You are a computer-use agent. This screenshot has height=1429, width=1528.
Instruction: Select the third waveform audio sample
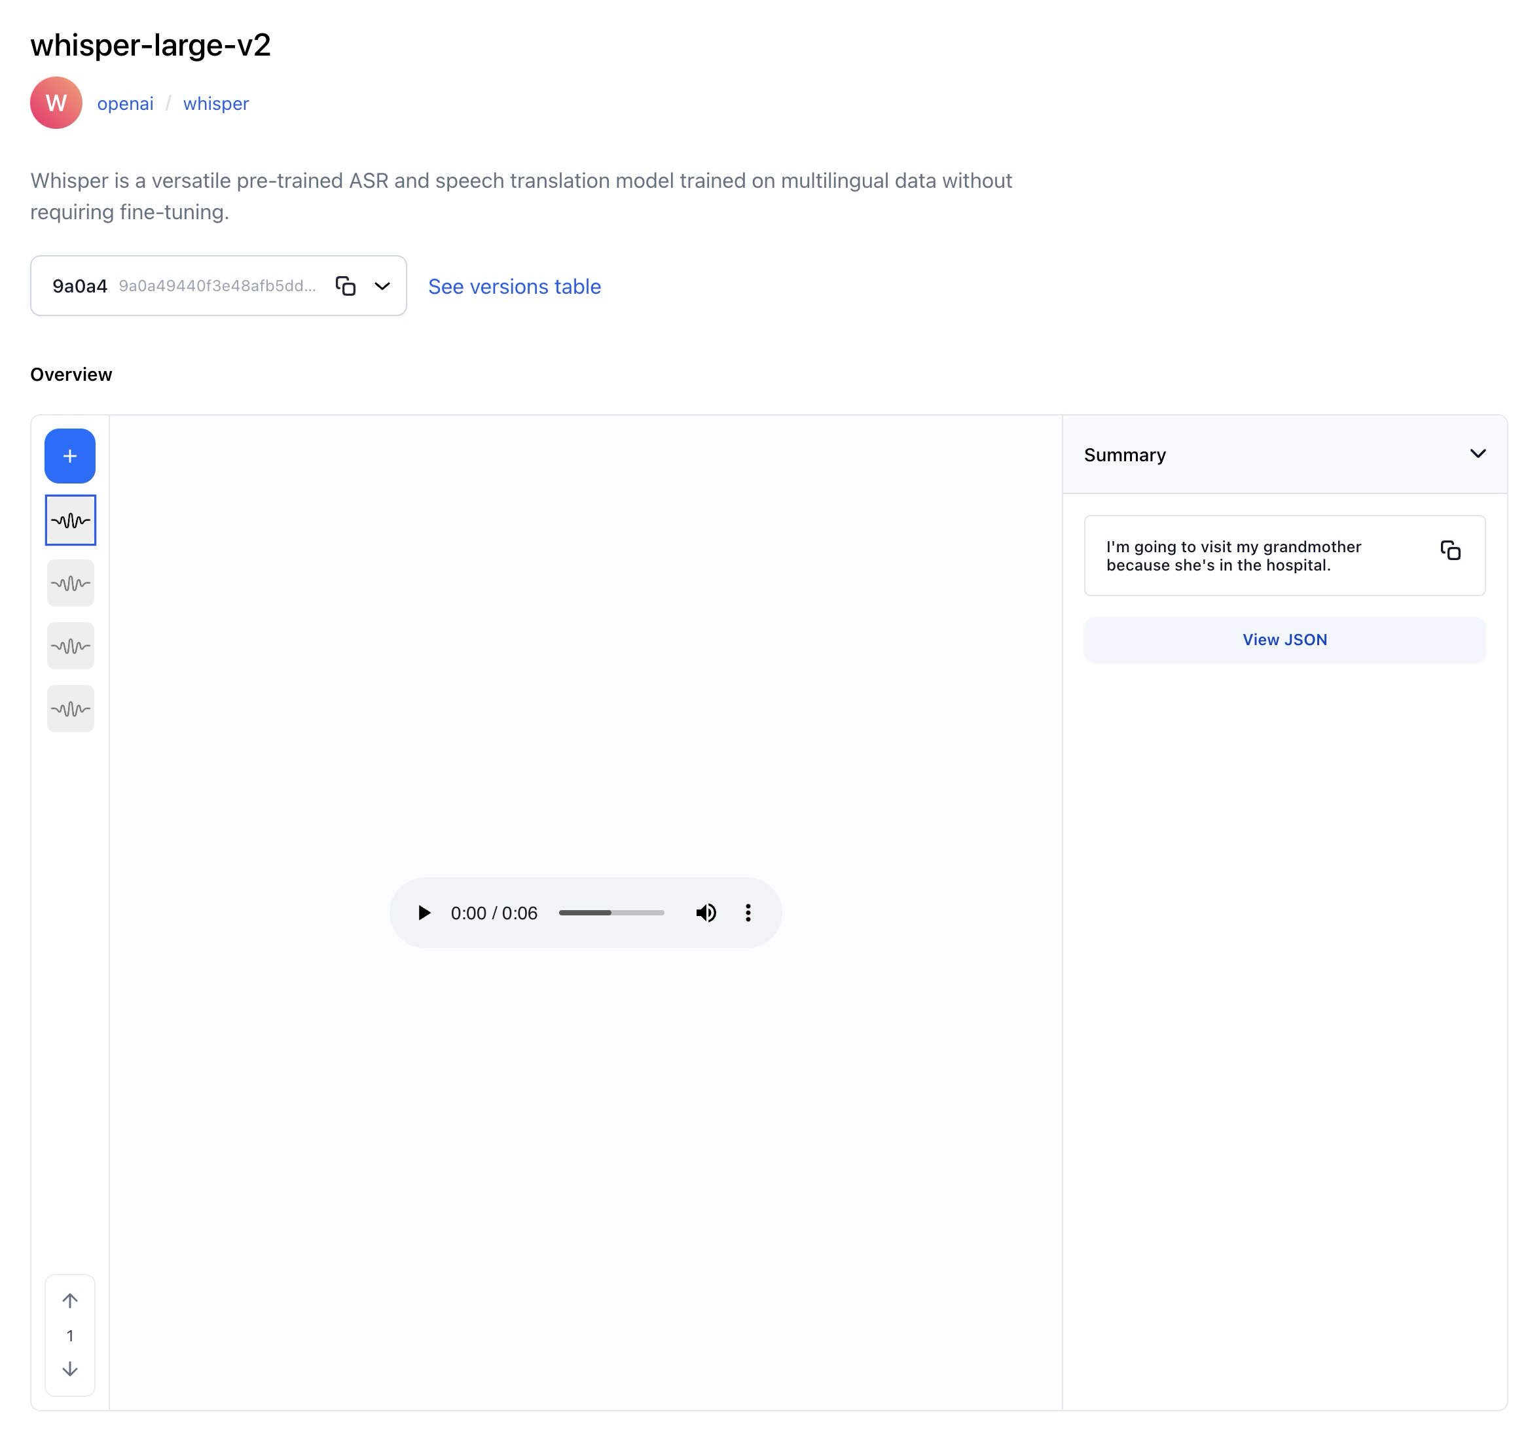tap(70, 645)
